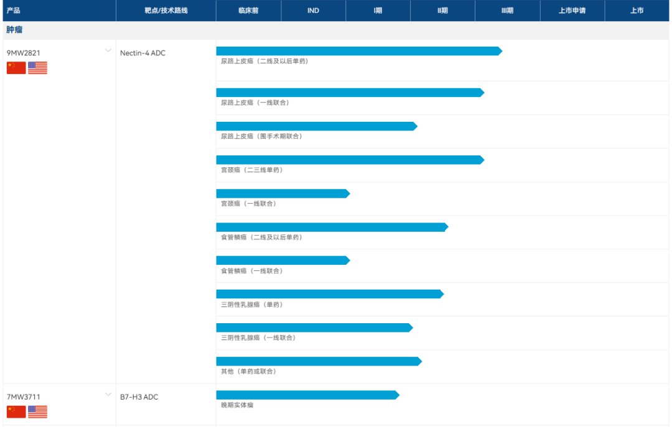
Task: Click progress bar for 晚期实体瘤
Action: [308, 395]
